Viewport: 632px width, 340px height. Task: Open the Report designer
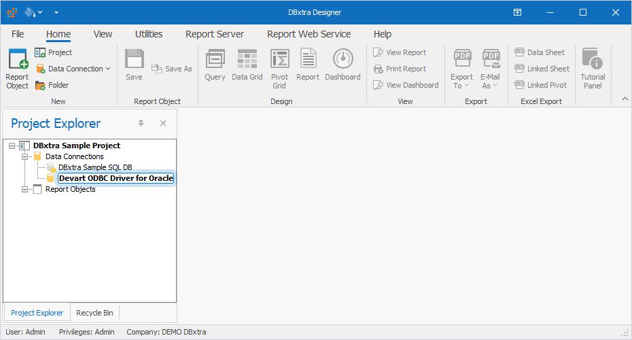(308, 65)
